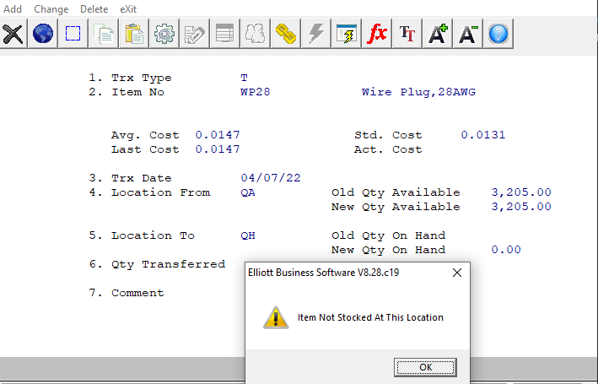598x384 pixels.
Task: Click the Std. Cost value 0.0131
Action: point(482,135)
